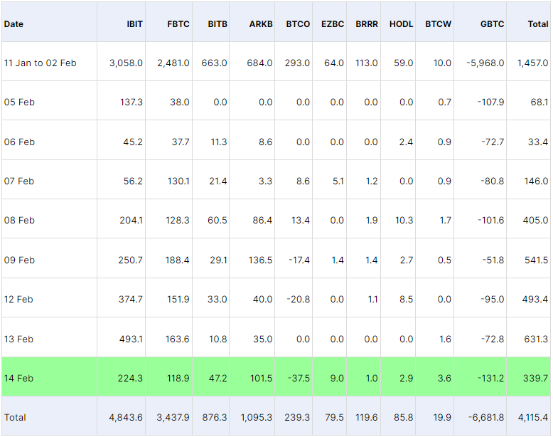
Task: Click the IBIT value 137.3
Action: [x=131, y=102]
